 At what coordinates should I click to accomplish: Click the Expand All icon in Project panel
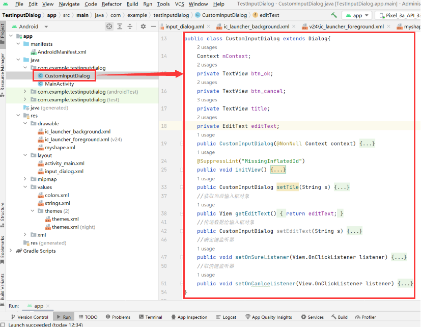tap(120, 26)
